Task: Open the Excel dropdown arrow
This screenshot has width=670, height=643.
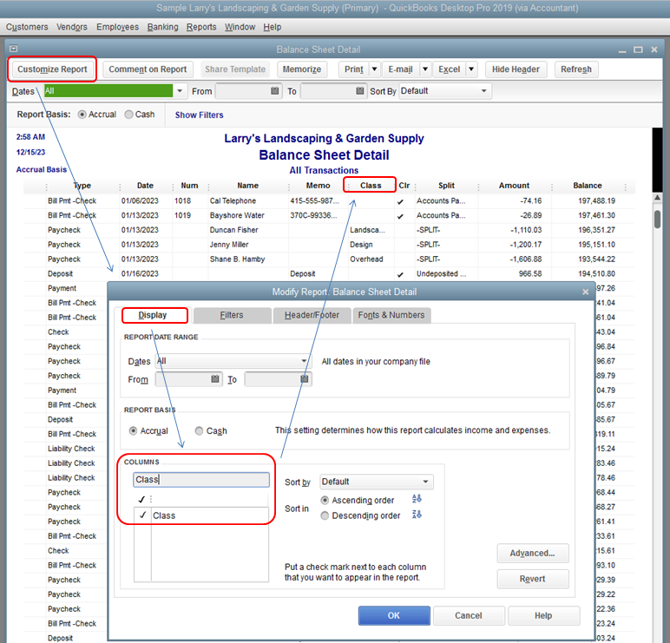Action: (x=471, y=69)
